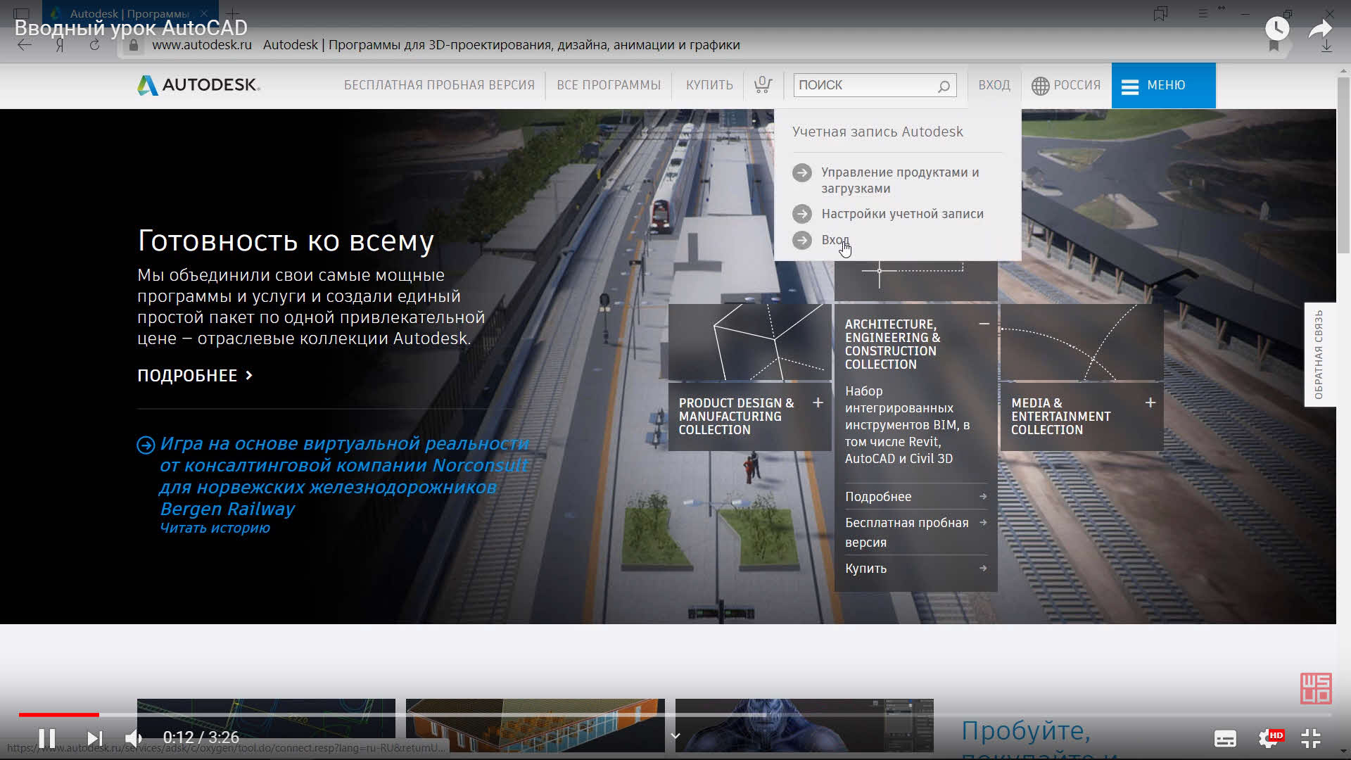Image resolution: width=1351 pixels, height=760 pixels.
Task: Open БЕСПЛАТНАЯ ПРОБНАЯ ВЕРСИЯ menu item
Action: [x=439, y=85]
